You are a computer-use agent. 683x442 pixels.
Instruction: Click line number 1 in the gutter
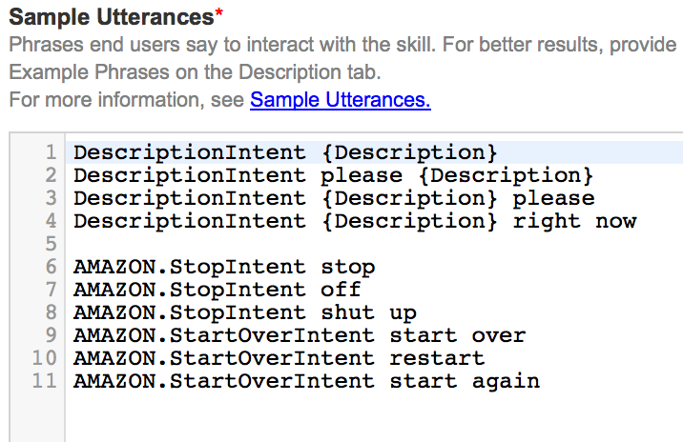(x=51, y=152)
